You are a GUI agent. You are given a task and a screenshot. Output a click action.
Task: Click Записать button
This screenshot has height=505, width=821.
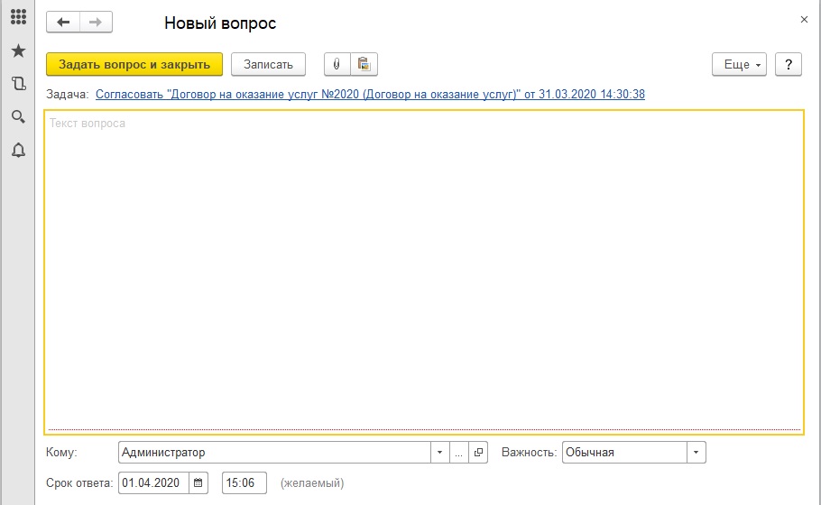[268, 64]
